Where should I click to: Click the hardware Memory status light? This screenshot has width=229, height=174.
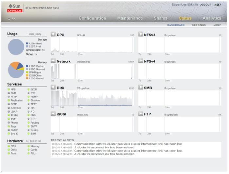tap(29, 146)
